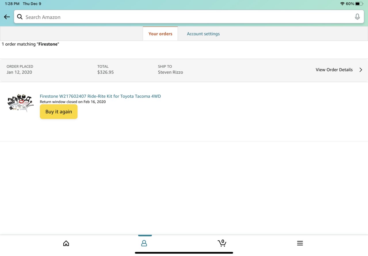Click the Buy it again button

[59, 111]
